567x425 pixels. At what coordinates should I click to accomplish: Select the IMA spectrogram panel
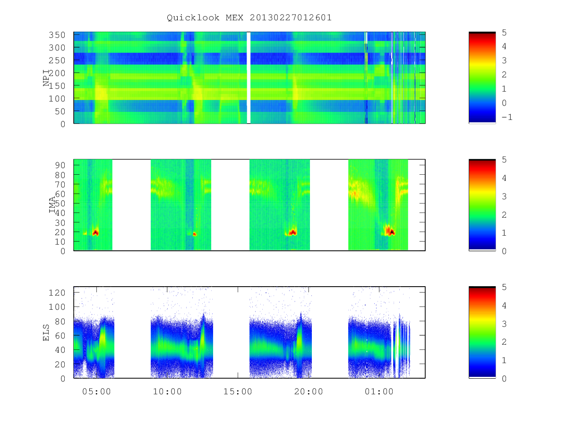tap(249, 205)
